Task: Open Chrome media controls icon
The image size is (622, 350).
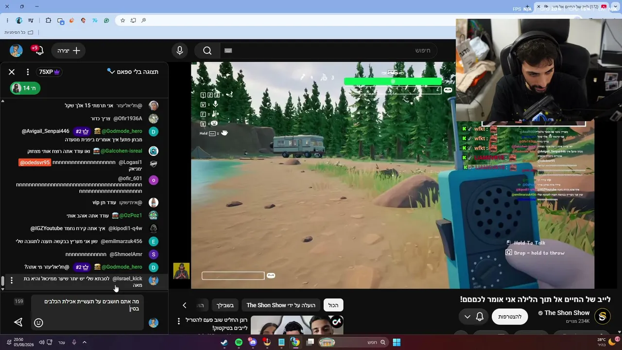Action: point(31,20)
